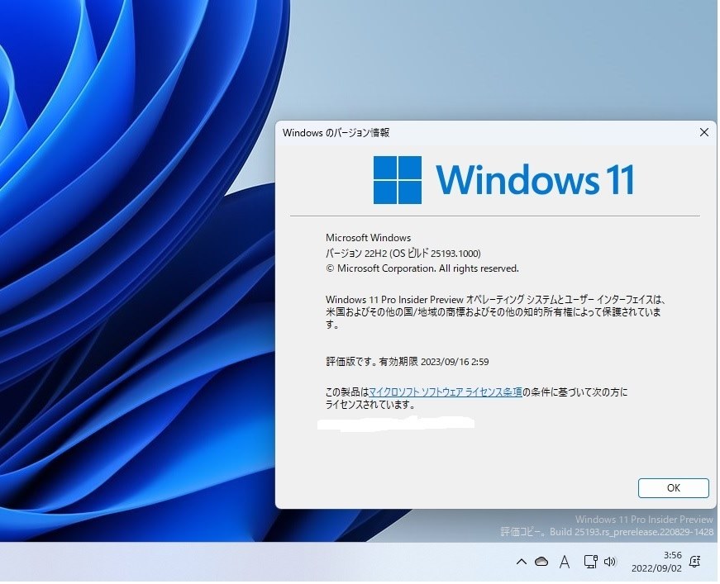Image resolution: width=720 pixels, height=584 pixels.
Task: Click the network icon in the system tray
Action: pos(589,562)
